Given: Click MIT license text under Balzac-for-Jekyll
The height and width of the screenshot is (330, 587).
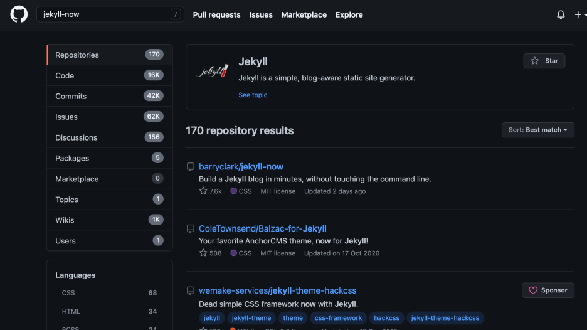Looking at the screenshot, I should (x=278, y=253).
